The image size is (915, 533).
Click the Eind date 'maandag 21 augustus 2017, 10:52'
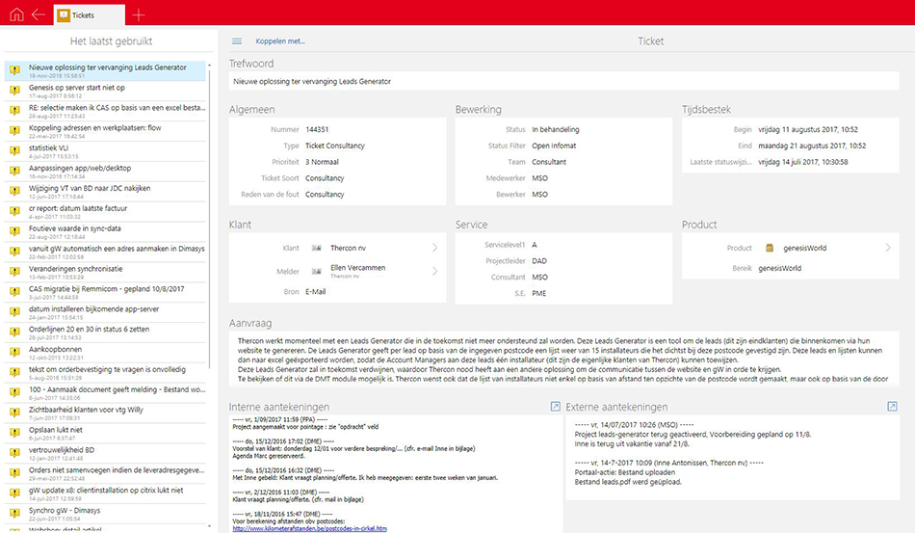tap(812, 146)
